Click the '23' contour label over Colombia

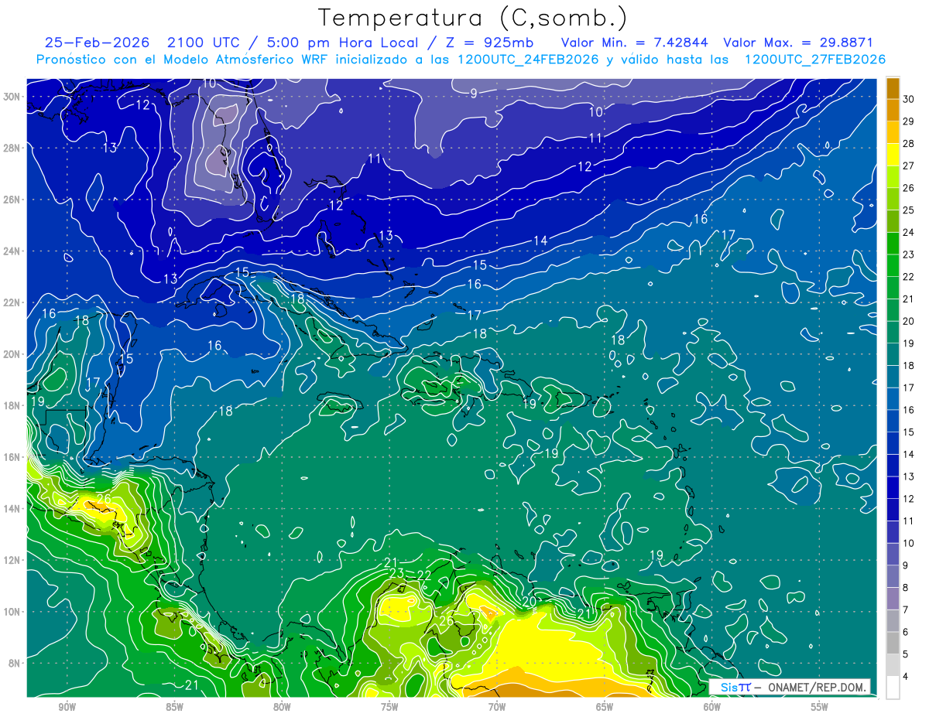[x=397, y=573]
